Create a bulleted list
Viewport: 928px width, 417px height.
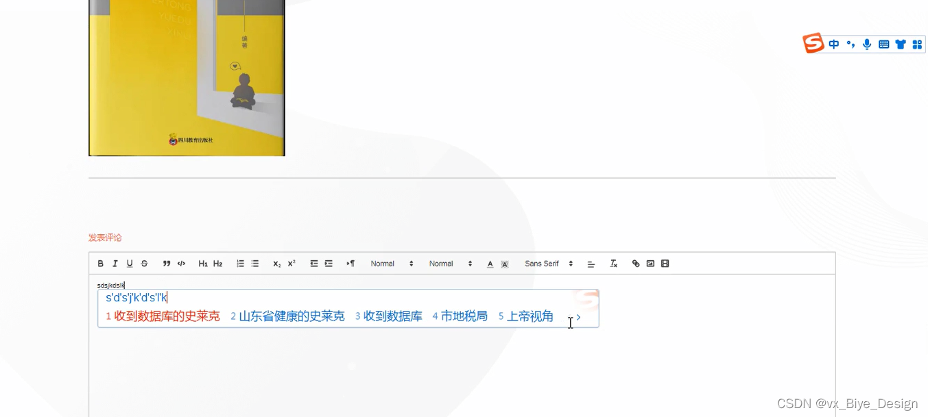255,264
